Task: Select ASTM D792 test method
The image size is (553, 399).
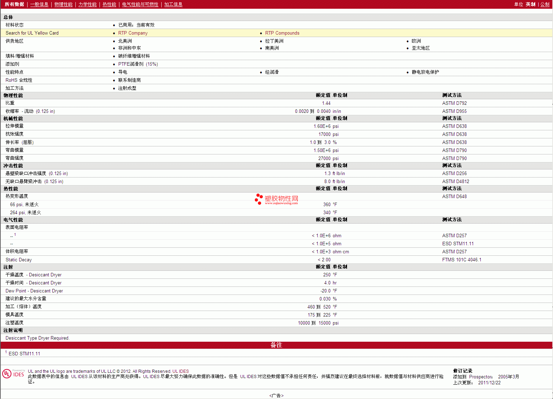Action: (x=454, y=103)
